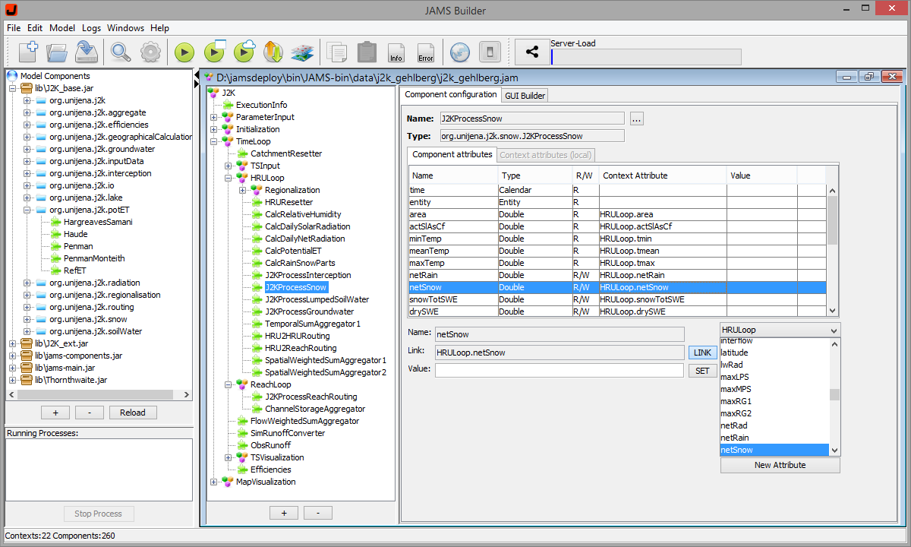Click the orange up-down arrows icon
911x547 pixels.
tap(273, 52)
